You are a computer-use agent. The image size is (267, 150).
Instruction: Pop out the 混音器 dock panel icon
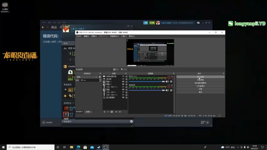[174, 73]
